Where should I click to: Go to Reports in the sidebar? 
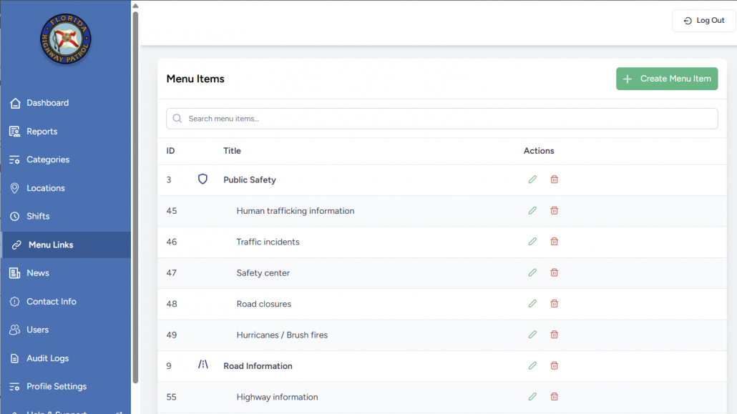pyautogui.click(x=42, y=132)
